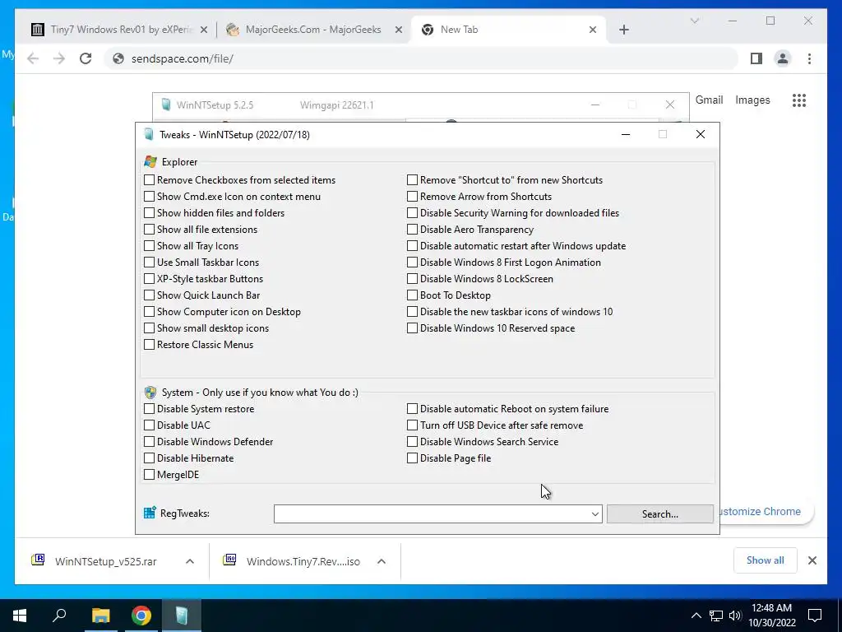Click the WinNTSetup taskbar icon
Screen dimensions: 842x632
[182, 616]
